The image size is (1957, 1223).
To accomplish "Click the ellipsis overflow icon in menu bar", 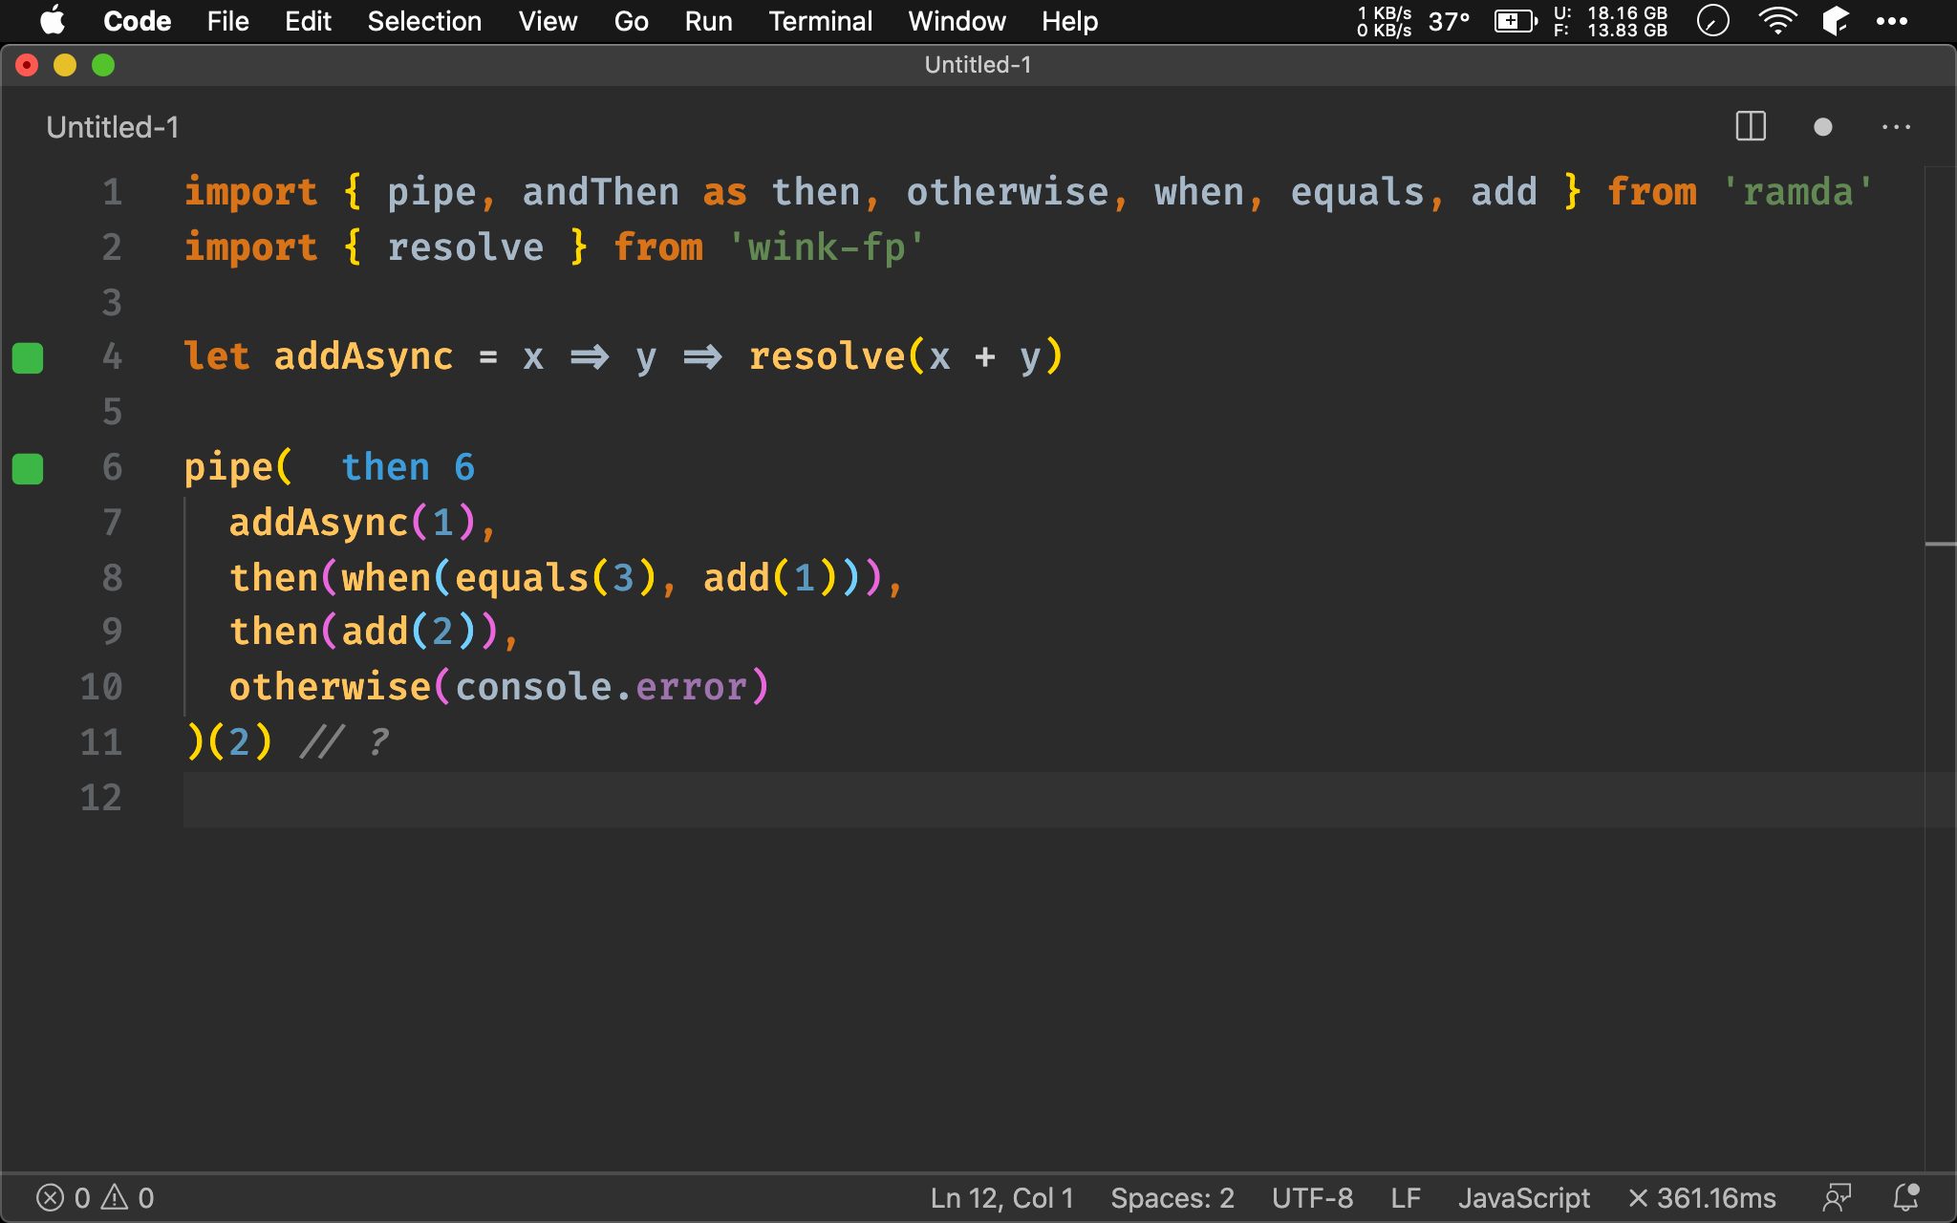I will (1891, 21).
